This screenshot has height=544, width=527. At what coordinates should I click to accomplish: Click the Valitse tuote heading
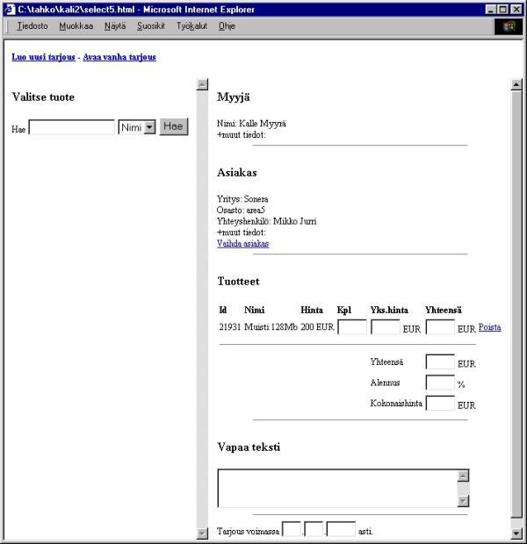(43, 97)
